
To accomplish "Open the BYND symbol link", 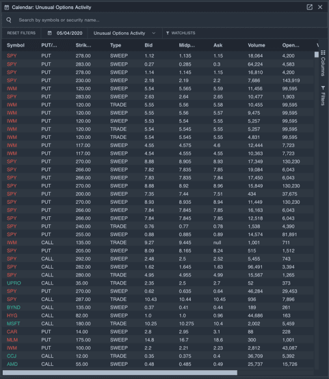I will (14, 307).
